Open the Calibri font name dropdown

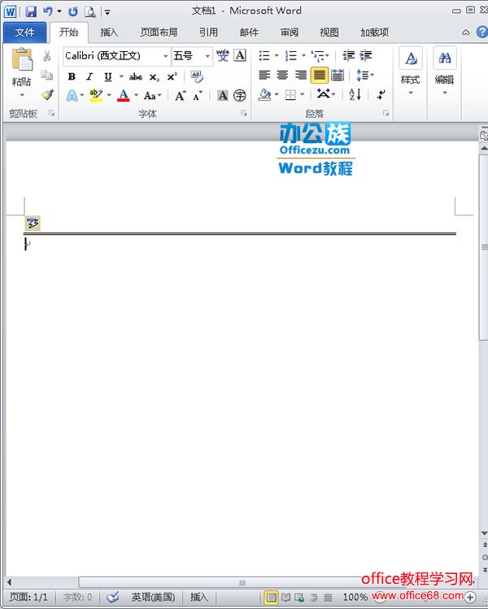(165, 56)
